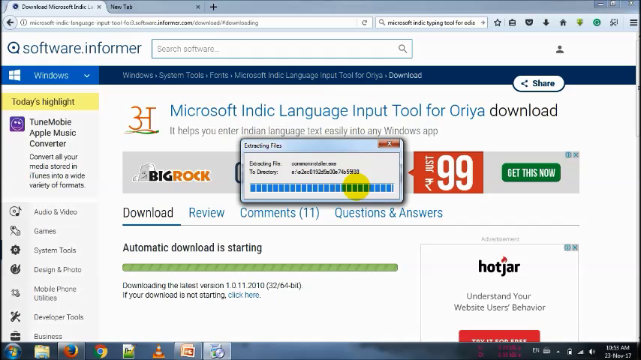Click the 'click here' download link
This screenshot has height=360, width=641.
click(x=243, y=295)
